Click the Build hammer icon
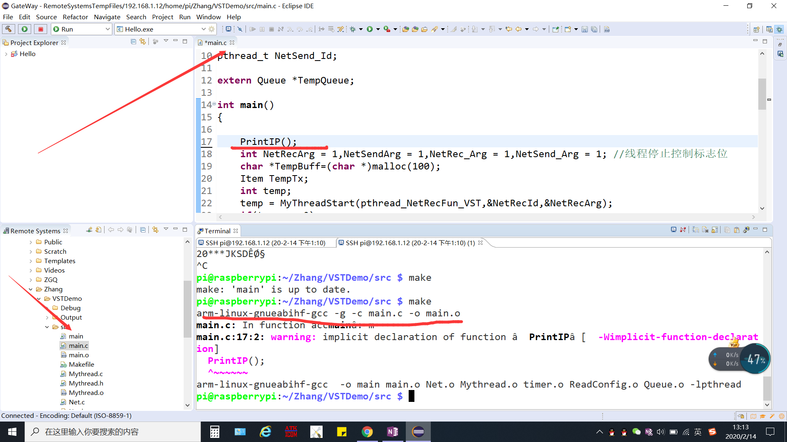 tap(8, 29)
